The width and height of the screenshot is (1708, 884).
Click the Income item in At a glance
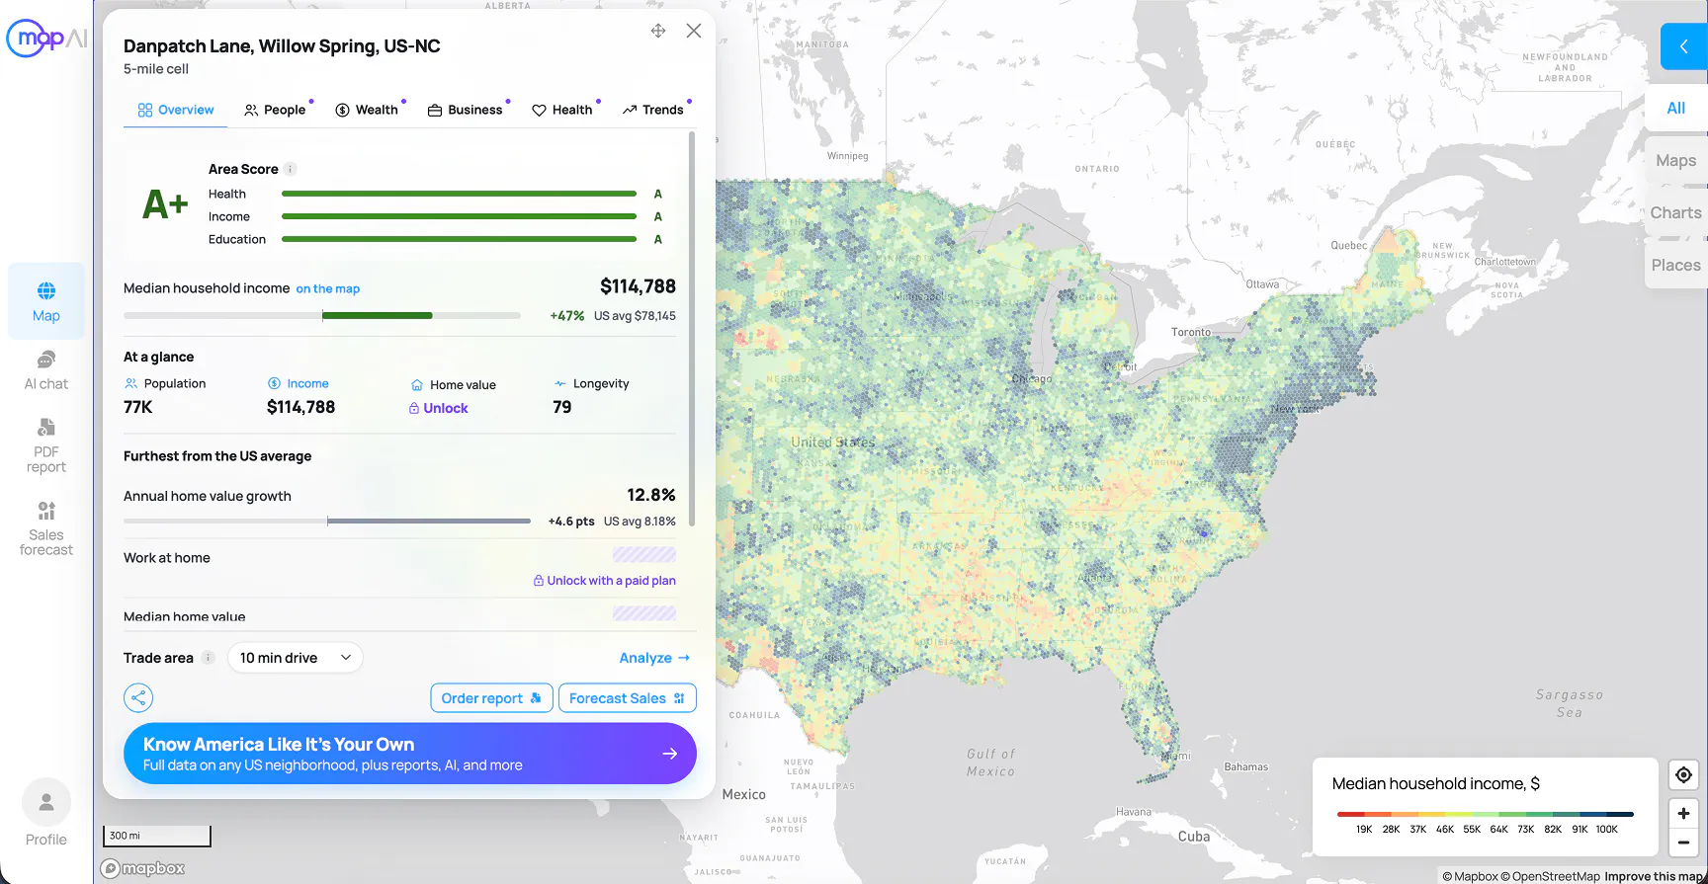(x=300, y=396)
